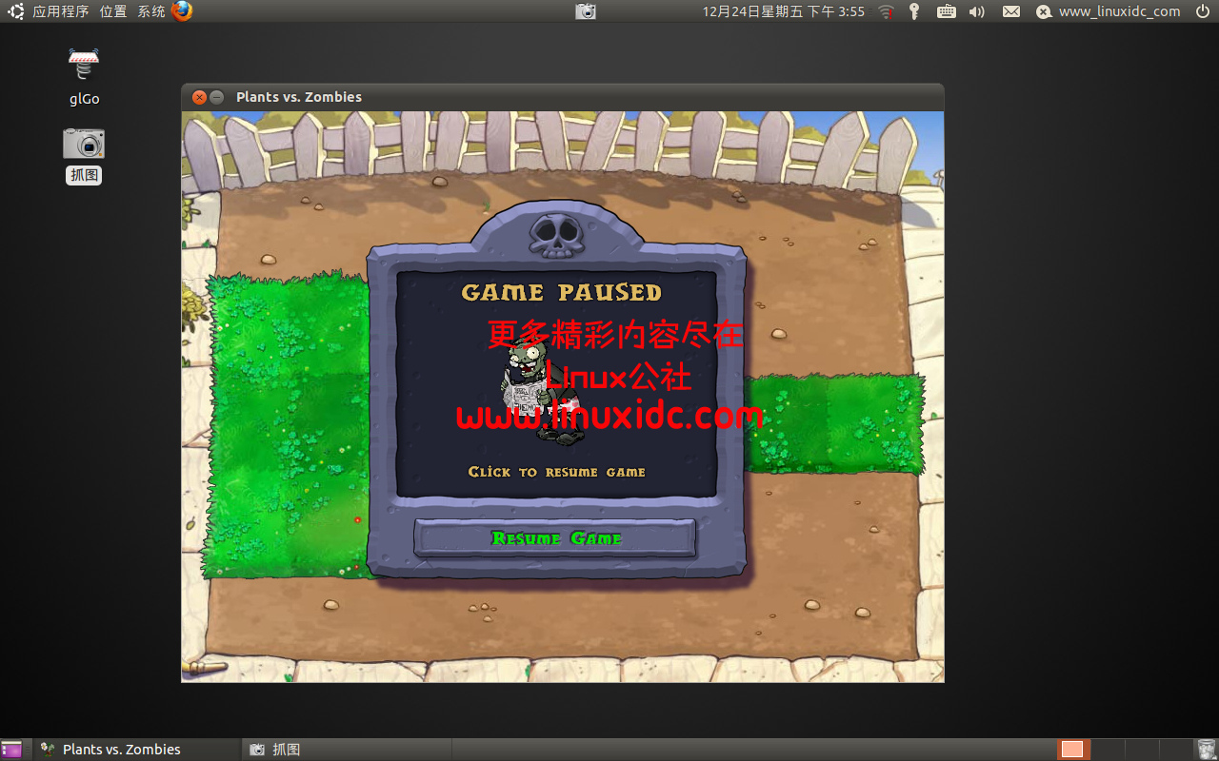Click the key-shaped icon in the top panel

click(x=914, y=11)
